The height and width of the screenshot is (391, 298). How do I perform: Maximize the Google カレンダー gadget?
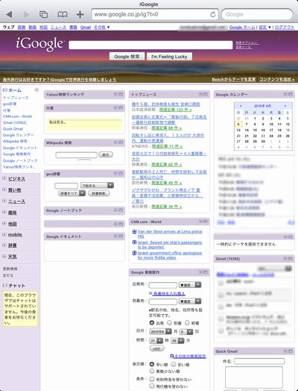[291, 94]
